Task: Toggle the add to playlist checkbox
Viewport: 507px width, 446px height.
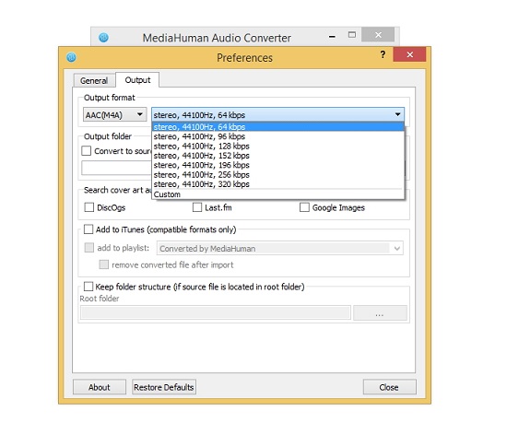Action: [88, 248]
